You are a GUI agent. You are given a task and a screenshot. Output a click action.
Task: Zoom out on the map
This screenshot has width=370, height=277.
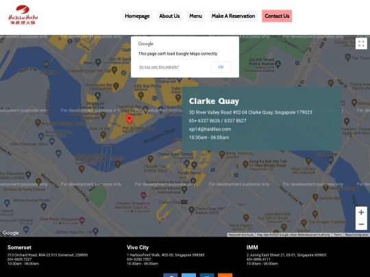pyautogui.click(x=361, y=224)
